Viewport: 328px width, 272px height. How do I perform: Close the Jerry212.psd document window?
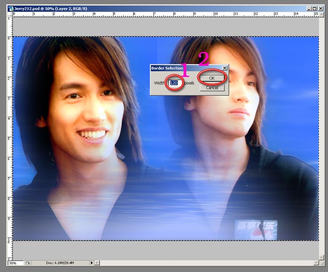point(321,8)
